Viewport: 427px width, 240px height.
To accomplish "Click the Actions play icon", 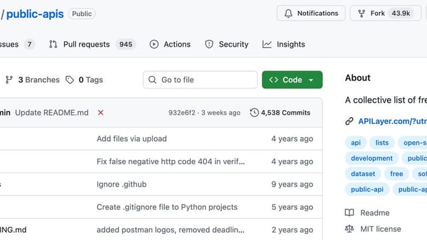I will 154,44.
